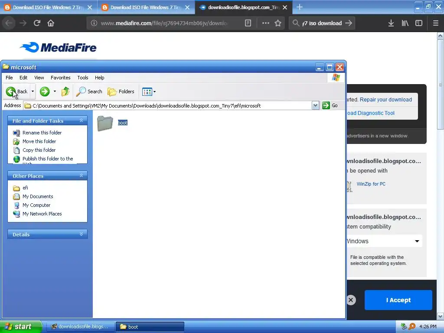This screenshot has width=444, height=333.
Task: Open the Windows compatibility dropdown
Action: pyautogui.click(x=384, y=241)
